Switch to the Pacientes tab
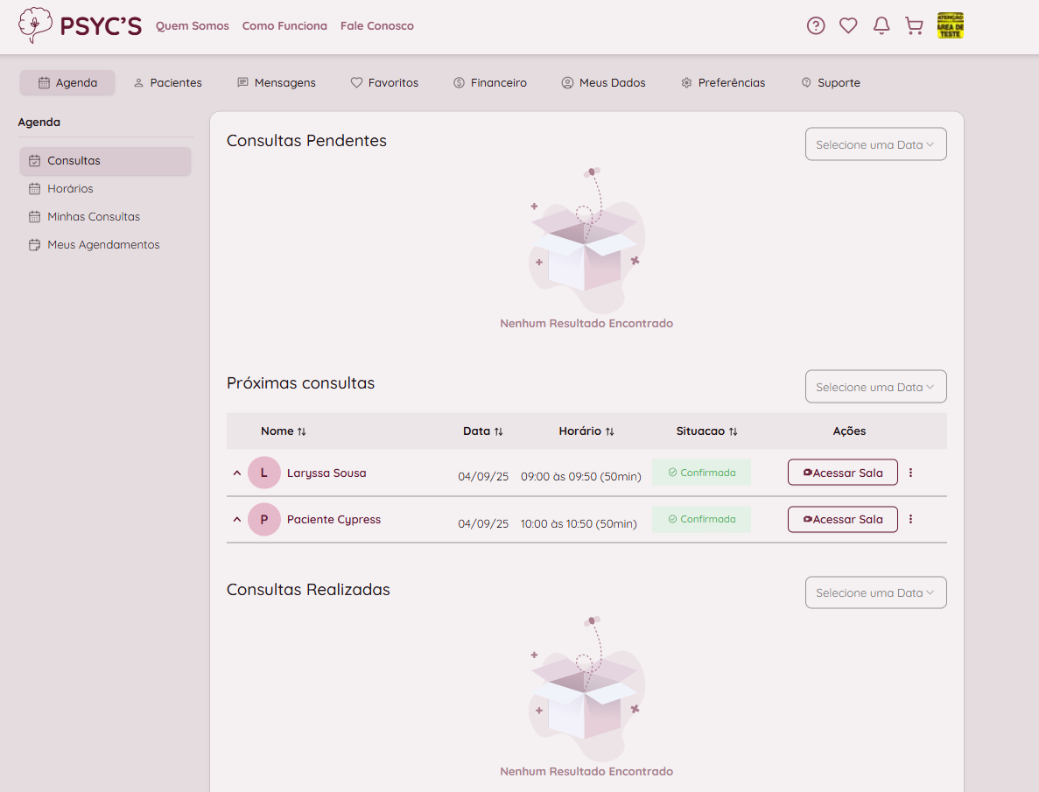This screenshot has height=792, width=1039. click(167, 83)
